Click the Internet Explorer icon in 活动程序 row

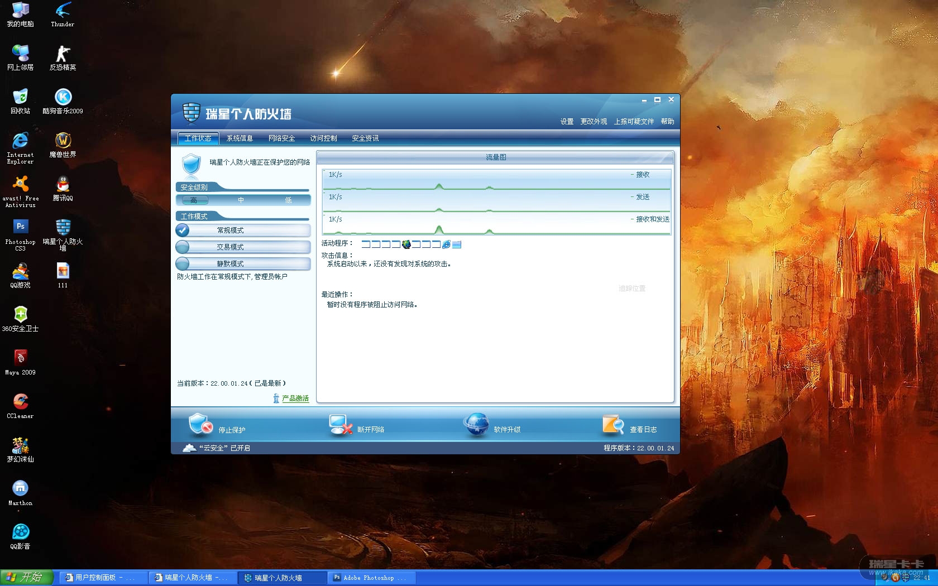[x=446, y=244]
